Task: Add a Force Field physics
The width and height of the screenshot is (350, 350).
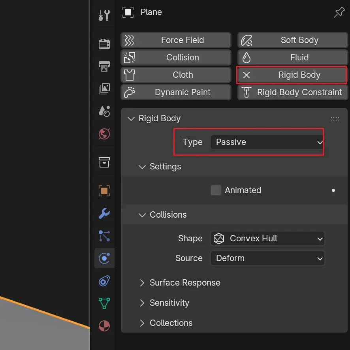Action: 176,40
